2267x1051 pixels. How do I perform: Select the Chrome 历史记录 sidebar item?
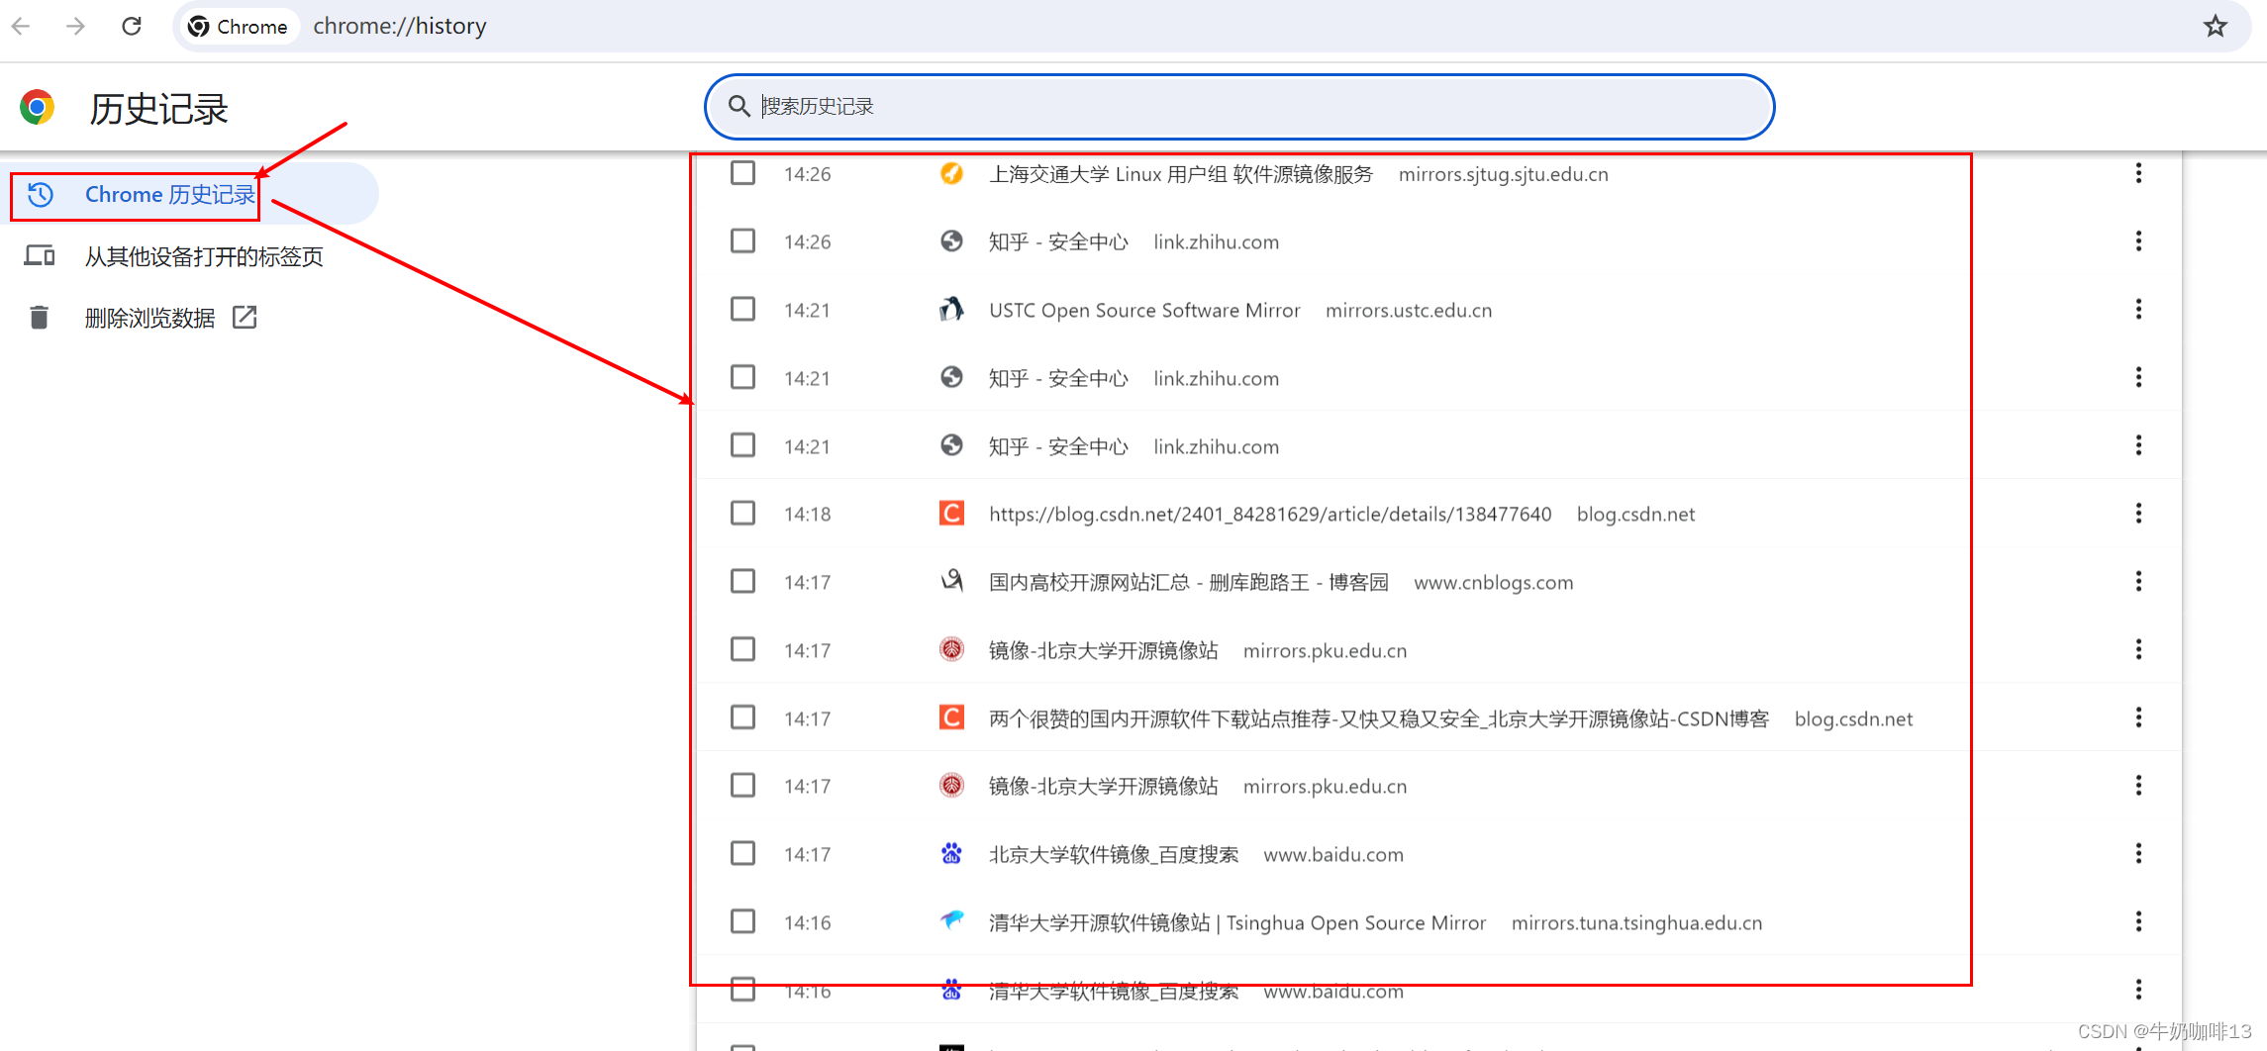(190, 194)
